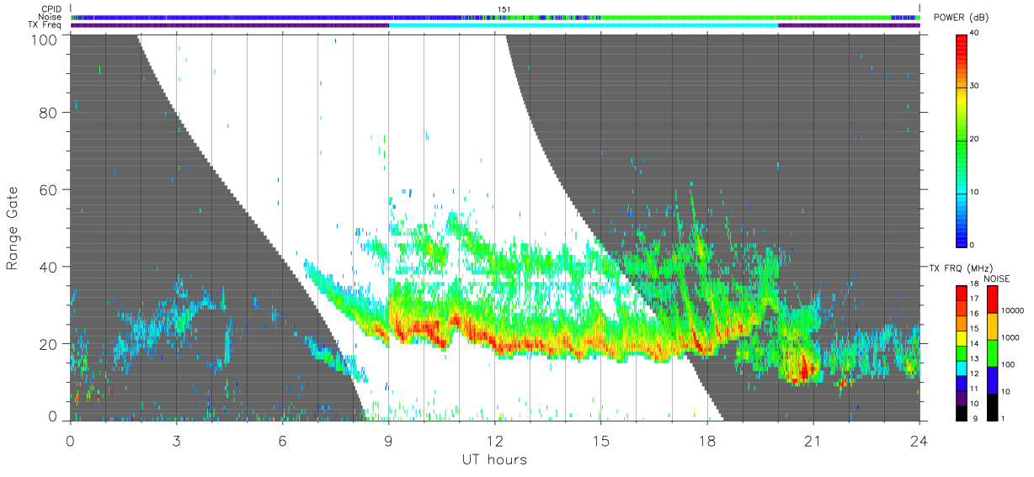The width and height of the screenshot is (1034, 477).
Task: Click the "24" tick on the UT hours axis
Action: [x=919, y=440]
